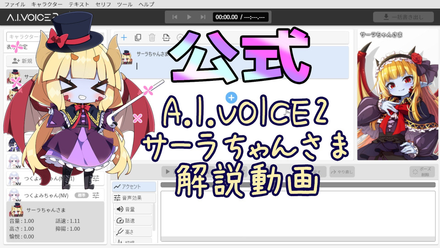Click the 一括書き出し export button

[403, 17]
